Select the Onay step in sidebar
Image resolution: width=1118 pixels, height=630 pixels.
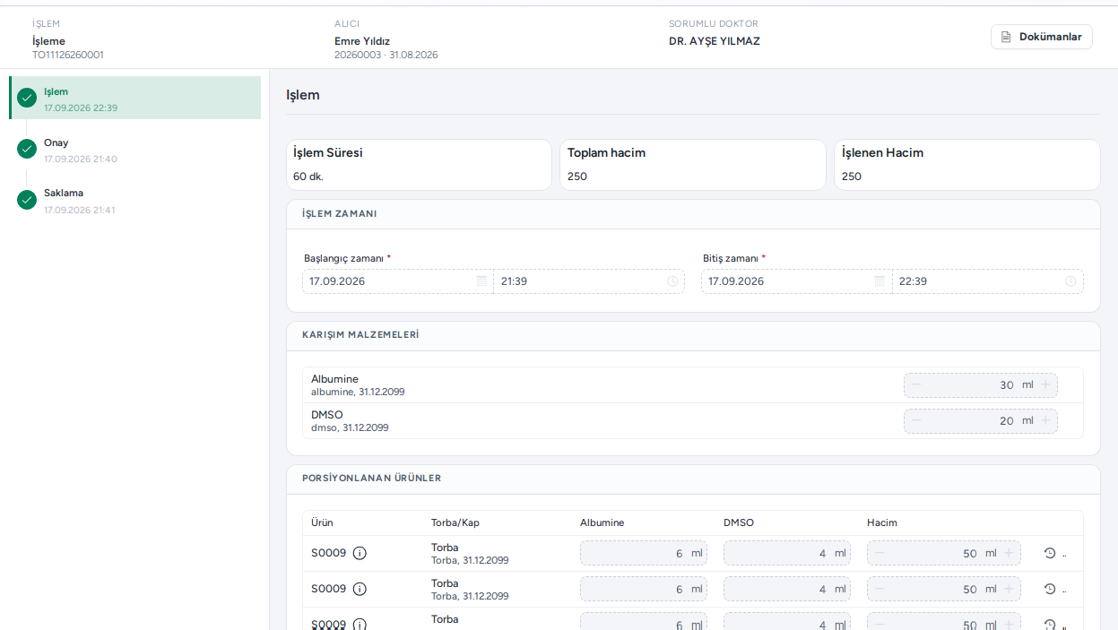point(135,150)
